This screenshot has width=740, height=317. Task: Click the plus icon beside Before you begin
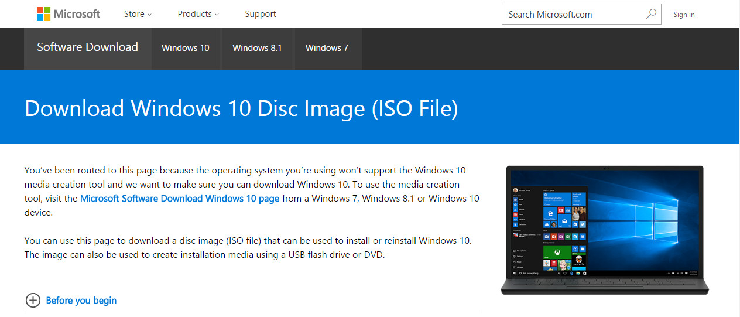coord(33,301)
